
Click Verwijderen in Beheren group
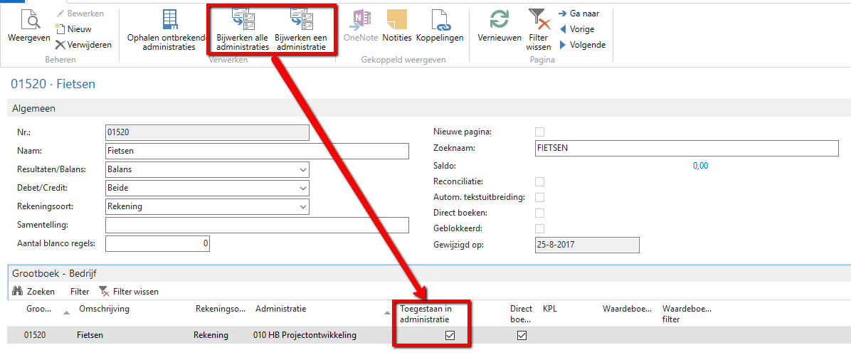pos(83,45)
